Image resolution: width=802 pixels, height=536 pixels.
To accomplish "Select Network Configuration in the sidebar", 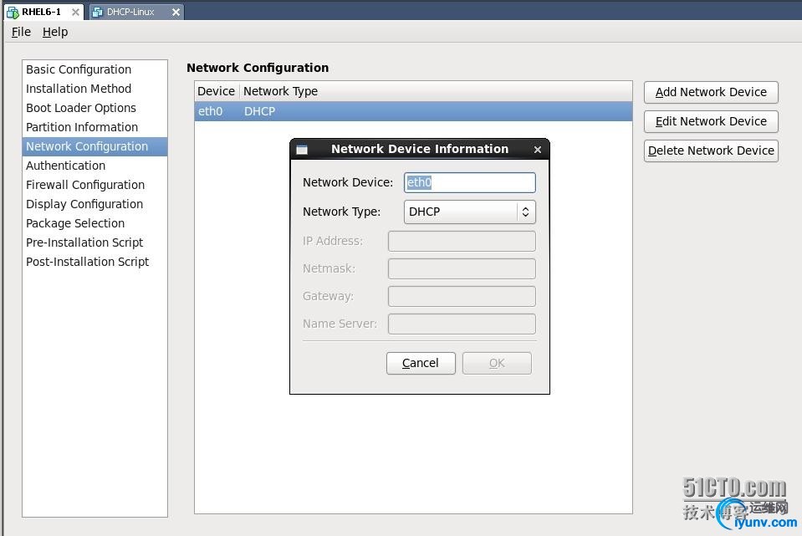I will coord(95,146).
